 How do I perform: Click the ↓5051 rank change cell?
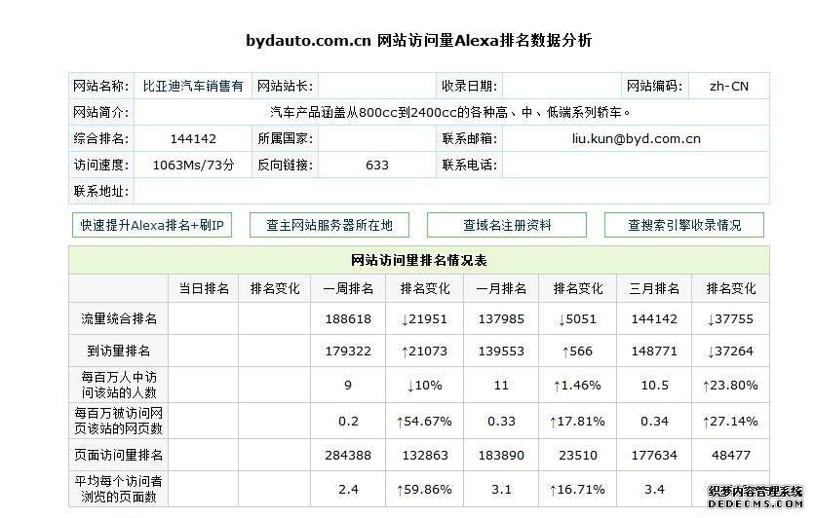click(x=577, y=319)
